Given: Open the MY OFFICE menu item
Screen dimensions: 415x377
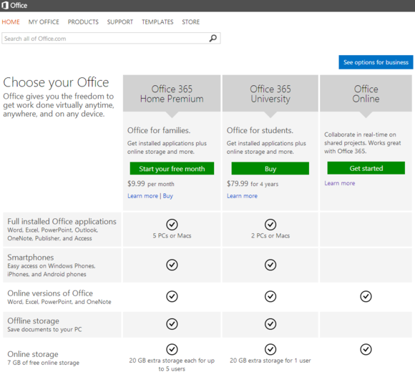Looking at the screenshot, I should click(x=44, y=22).
